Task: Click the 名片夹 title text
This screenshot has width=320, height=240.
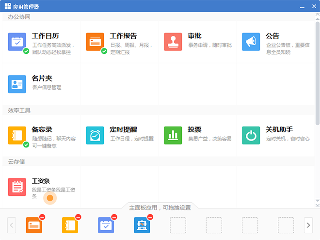Action: point(42,79)
